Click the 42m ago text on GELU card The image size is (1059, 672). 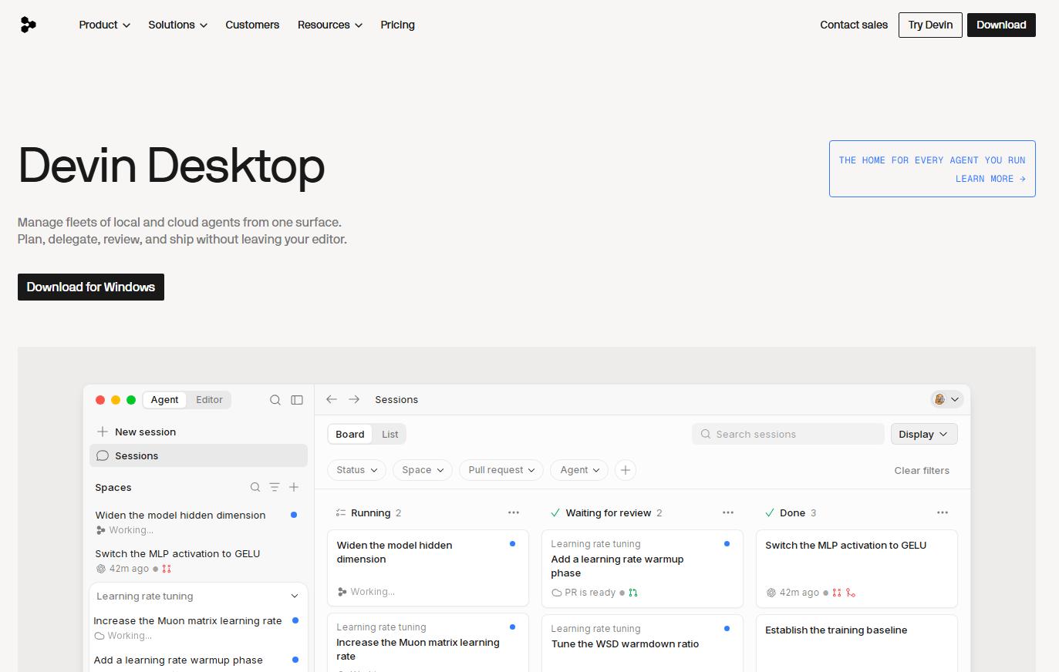click(799, 593)
